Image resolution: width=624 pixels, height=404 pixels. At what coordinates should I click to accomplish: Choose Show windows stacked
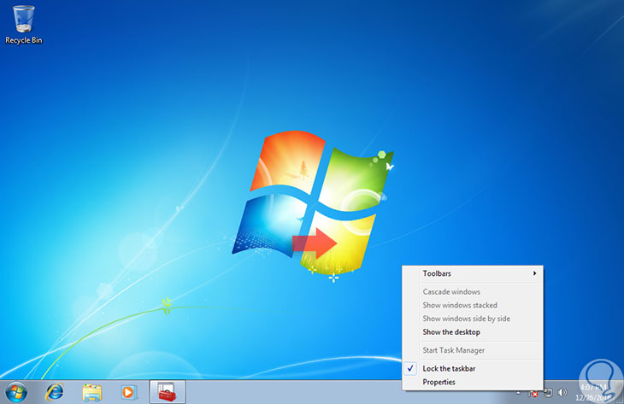(473, 306)
